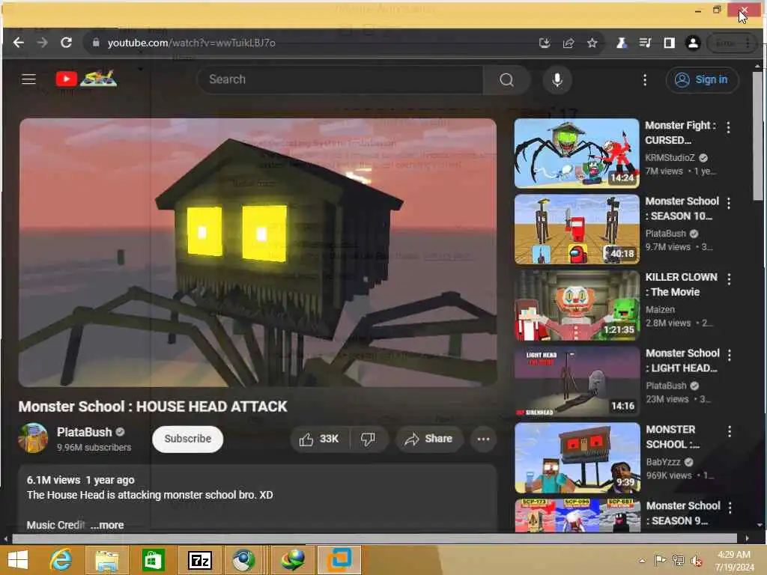
Task: Show hidden tray icons arrow
Action: [x=642, y=561]
